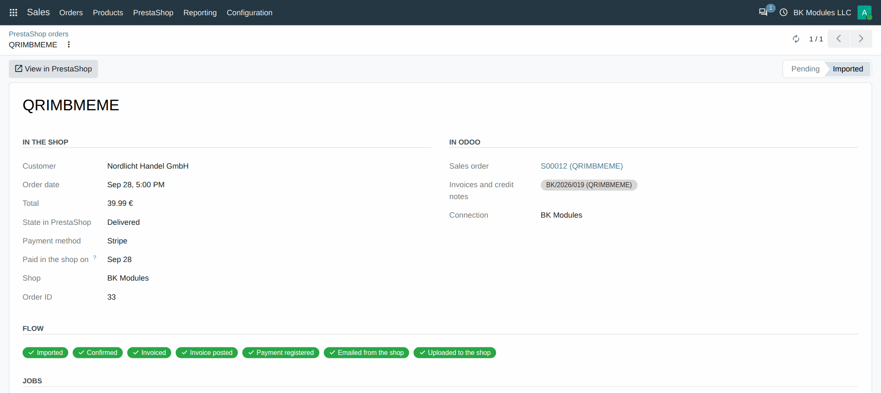
Task: Click the Invoiced flow badge
Action: (x=149, y=352)
